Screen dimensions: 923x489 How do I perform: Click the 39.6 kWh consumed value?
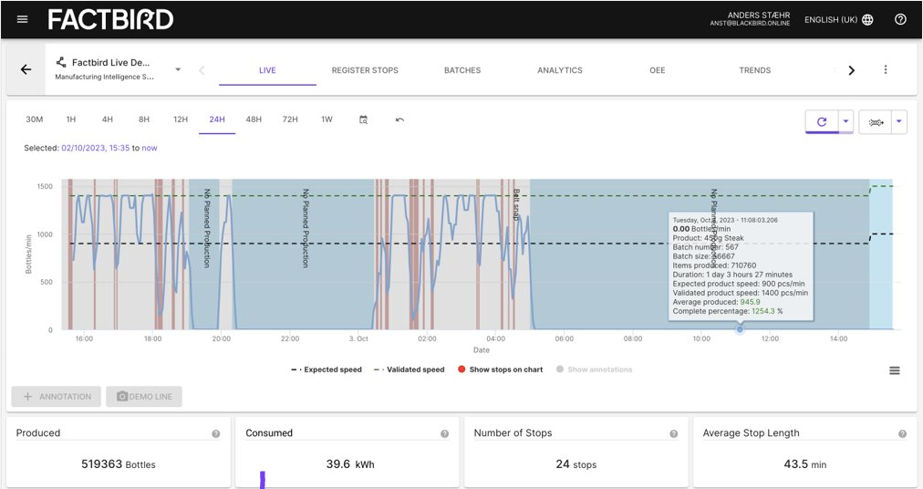coord(350,464)
